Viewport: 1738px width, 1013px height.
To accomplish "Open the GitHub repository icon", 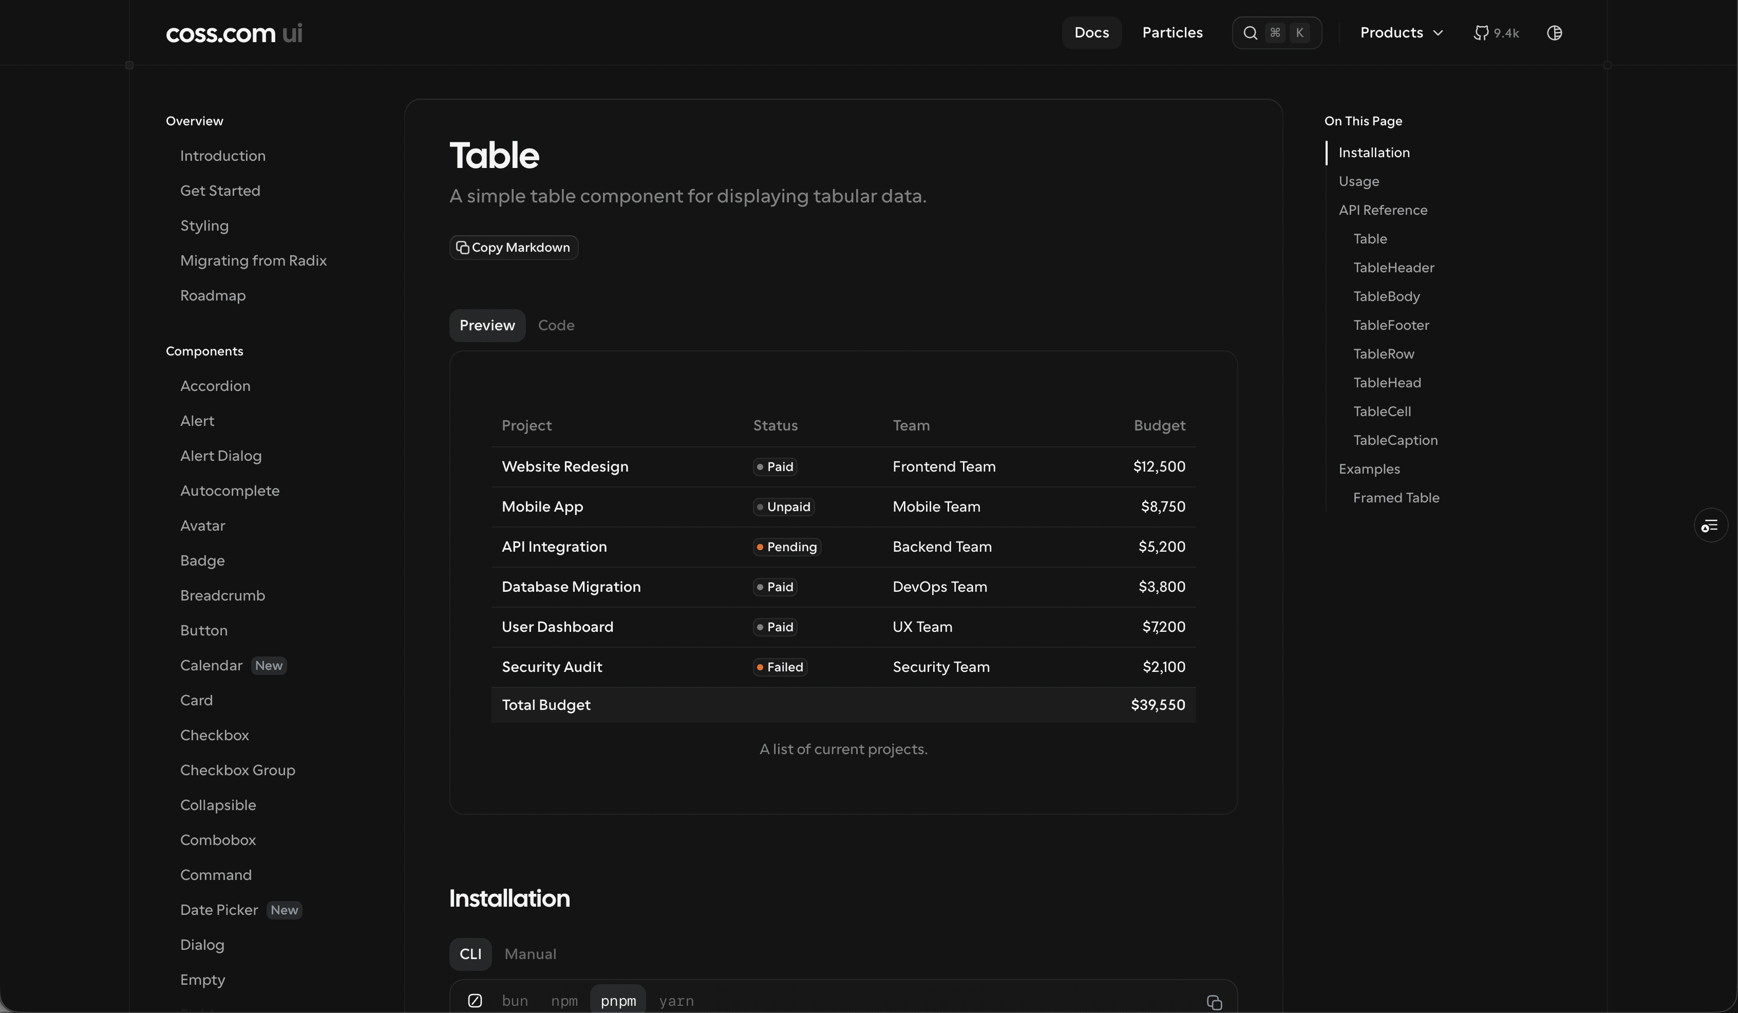I will pos(1481,33).
